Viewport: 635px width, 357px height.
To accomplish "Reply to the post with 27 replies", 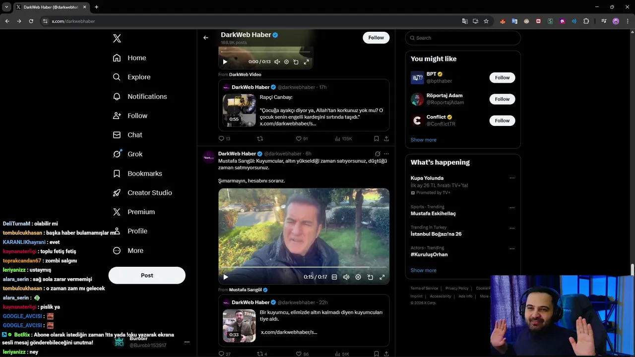I will click(224, 354).
